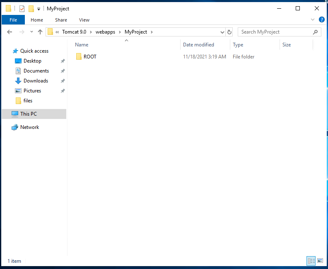This screenshot has height=269, width=328.
Task: Click the Documents page icon in the sidebar
Action: 18,71
